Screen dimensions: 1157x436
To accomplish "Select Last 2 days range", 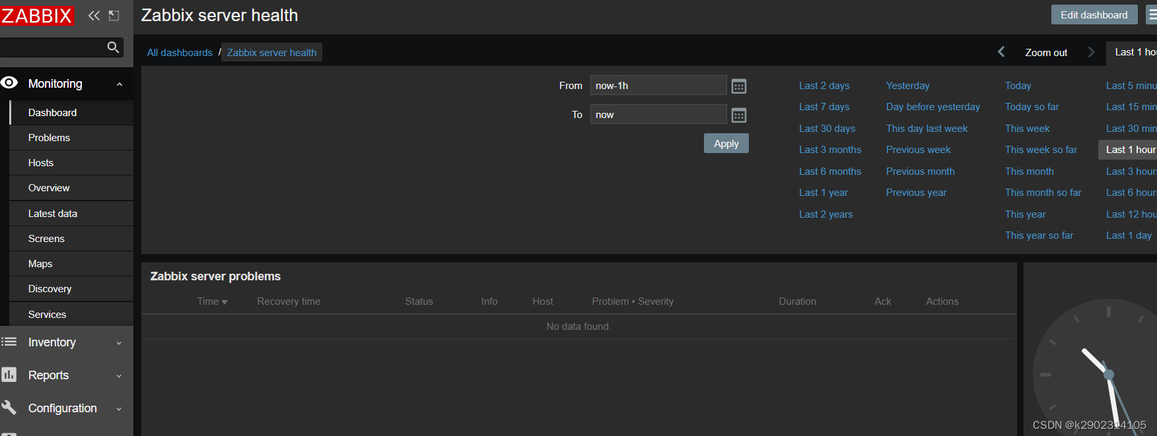I will [824, 86].
